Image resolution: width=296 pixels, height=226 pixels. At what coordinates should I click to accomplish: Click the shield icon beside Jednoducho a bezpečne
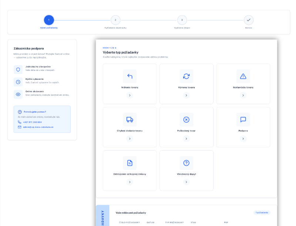coord(18,70)
